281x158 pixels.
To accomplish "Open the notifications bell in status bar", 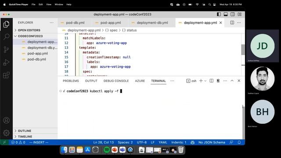I will [x=239, y=142].
